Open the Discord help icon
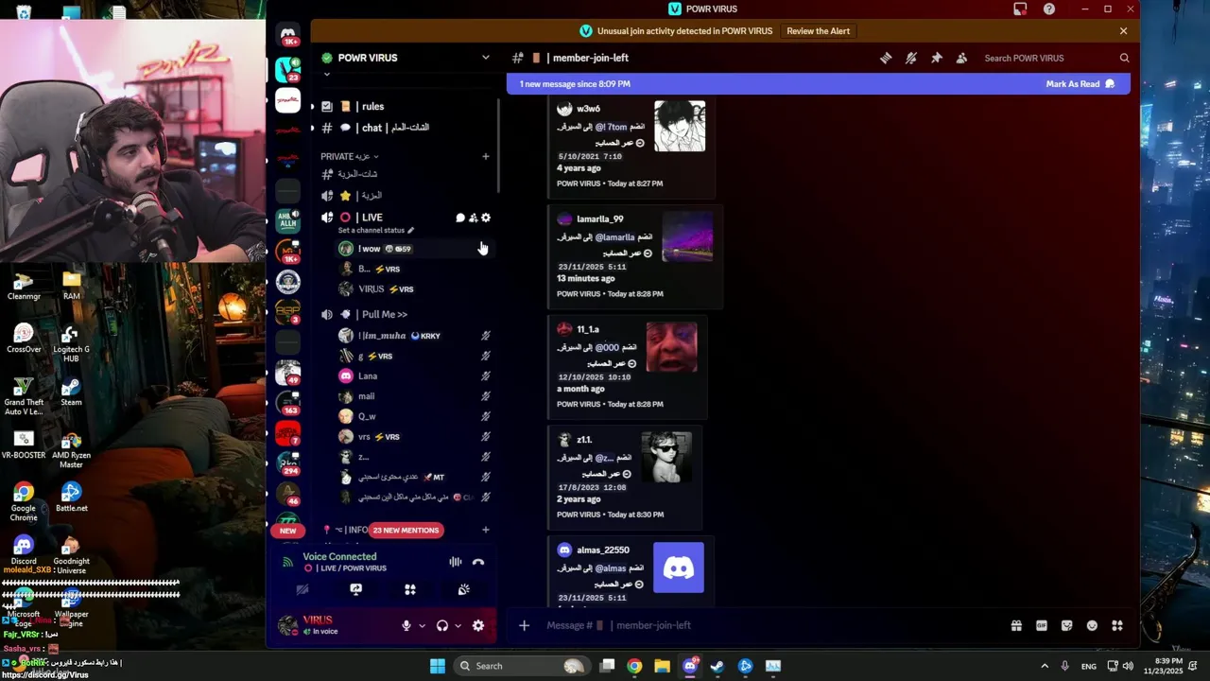Screen dimensions: 1210x681 [x=1049, y=9]
